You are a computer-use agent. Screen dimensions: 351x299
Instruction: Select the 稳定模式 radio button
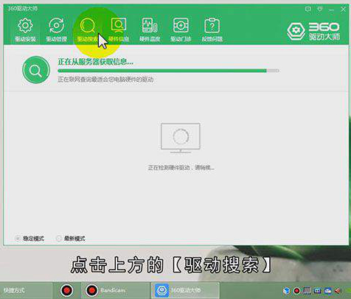click(18, 238)
